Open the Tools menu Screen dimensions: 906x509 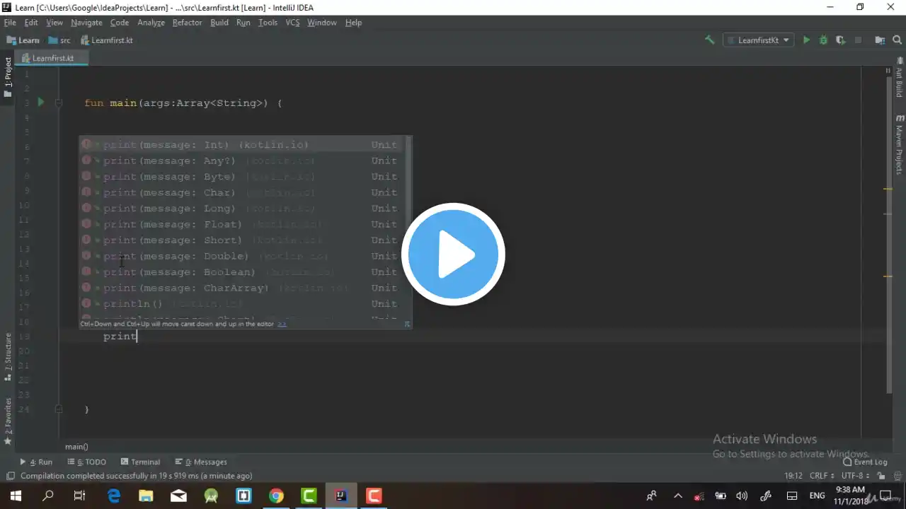[x=268, y=23]
